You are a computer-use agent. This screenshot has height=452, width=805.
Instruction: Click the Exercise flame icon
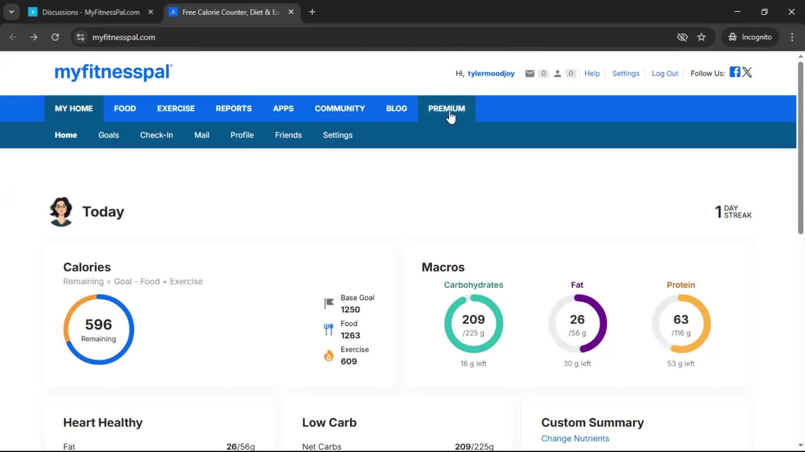(329, 355)
